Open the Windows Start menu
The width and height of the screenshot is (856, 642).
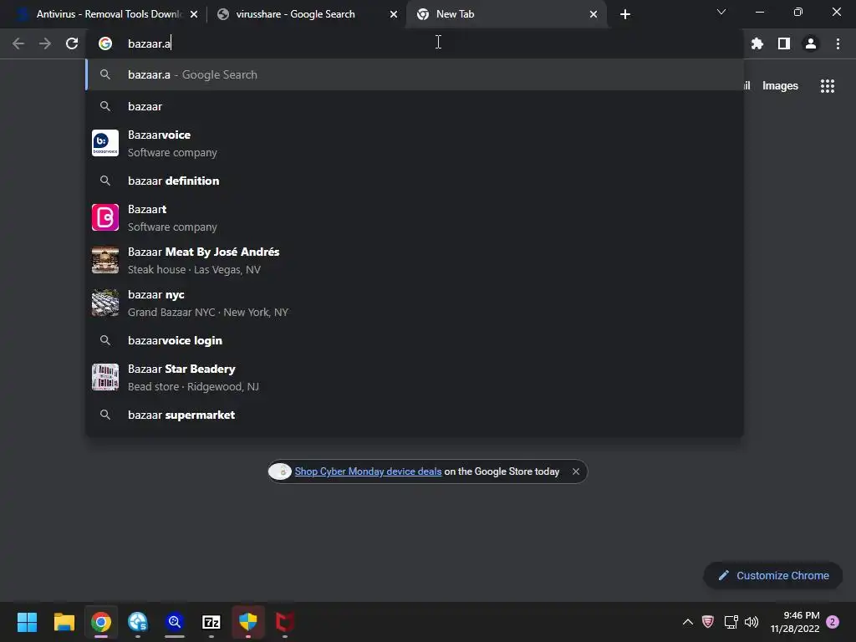(x=27, y=622)
